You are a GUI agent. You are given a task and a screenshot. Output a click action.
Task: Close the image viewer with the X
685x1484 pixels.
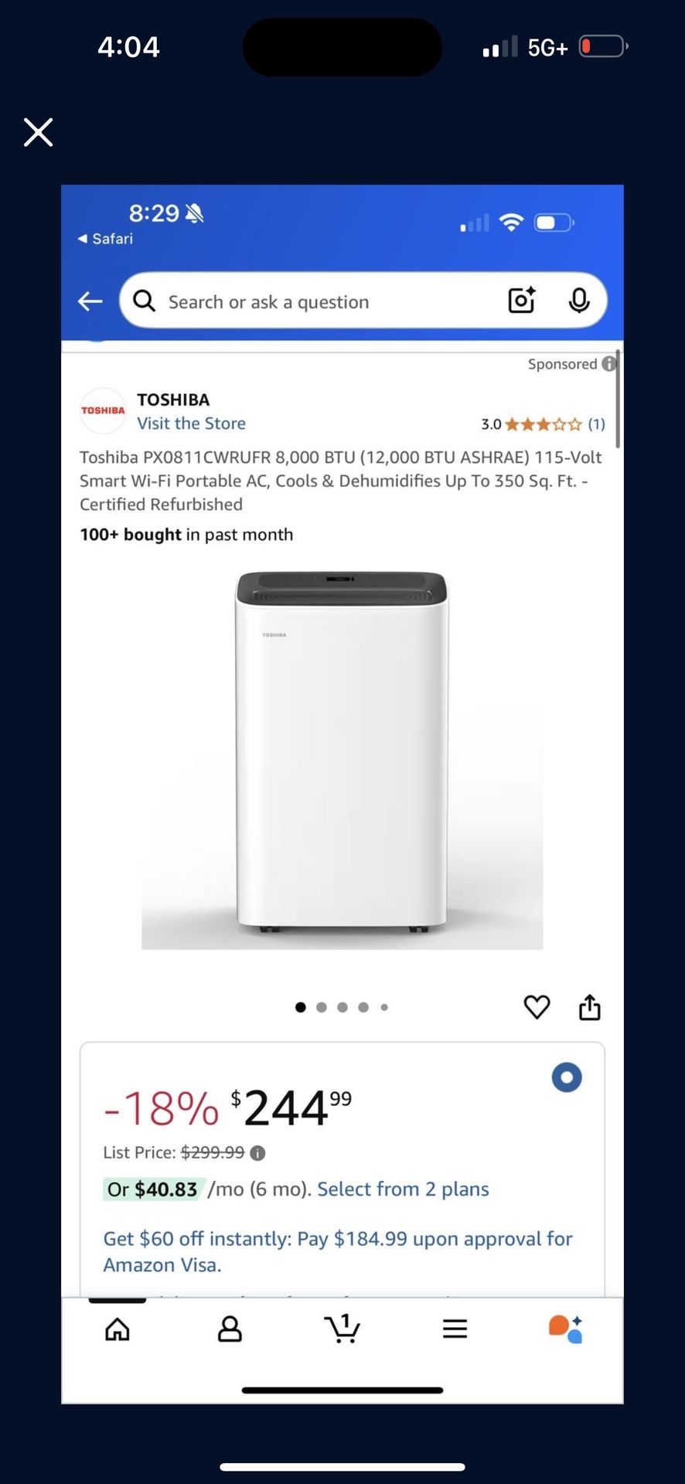[38, 132]
